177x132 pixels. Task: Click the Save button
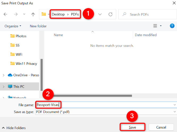pyautogui.click(x=132, y=127)
